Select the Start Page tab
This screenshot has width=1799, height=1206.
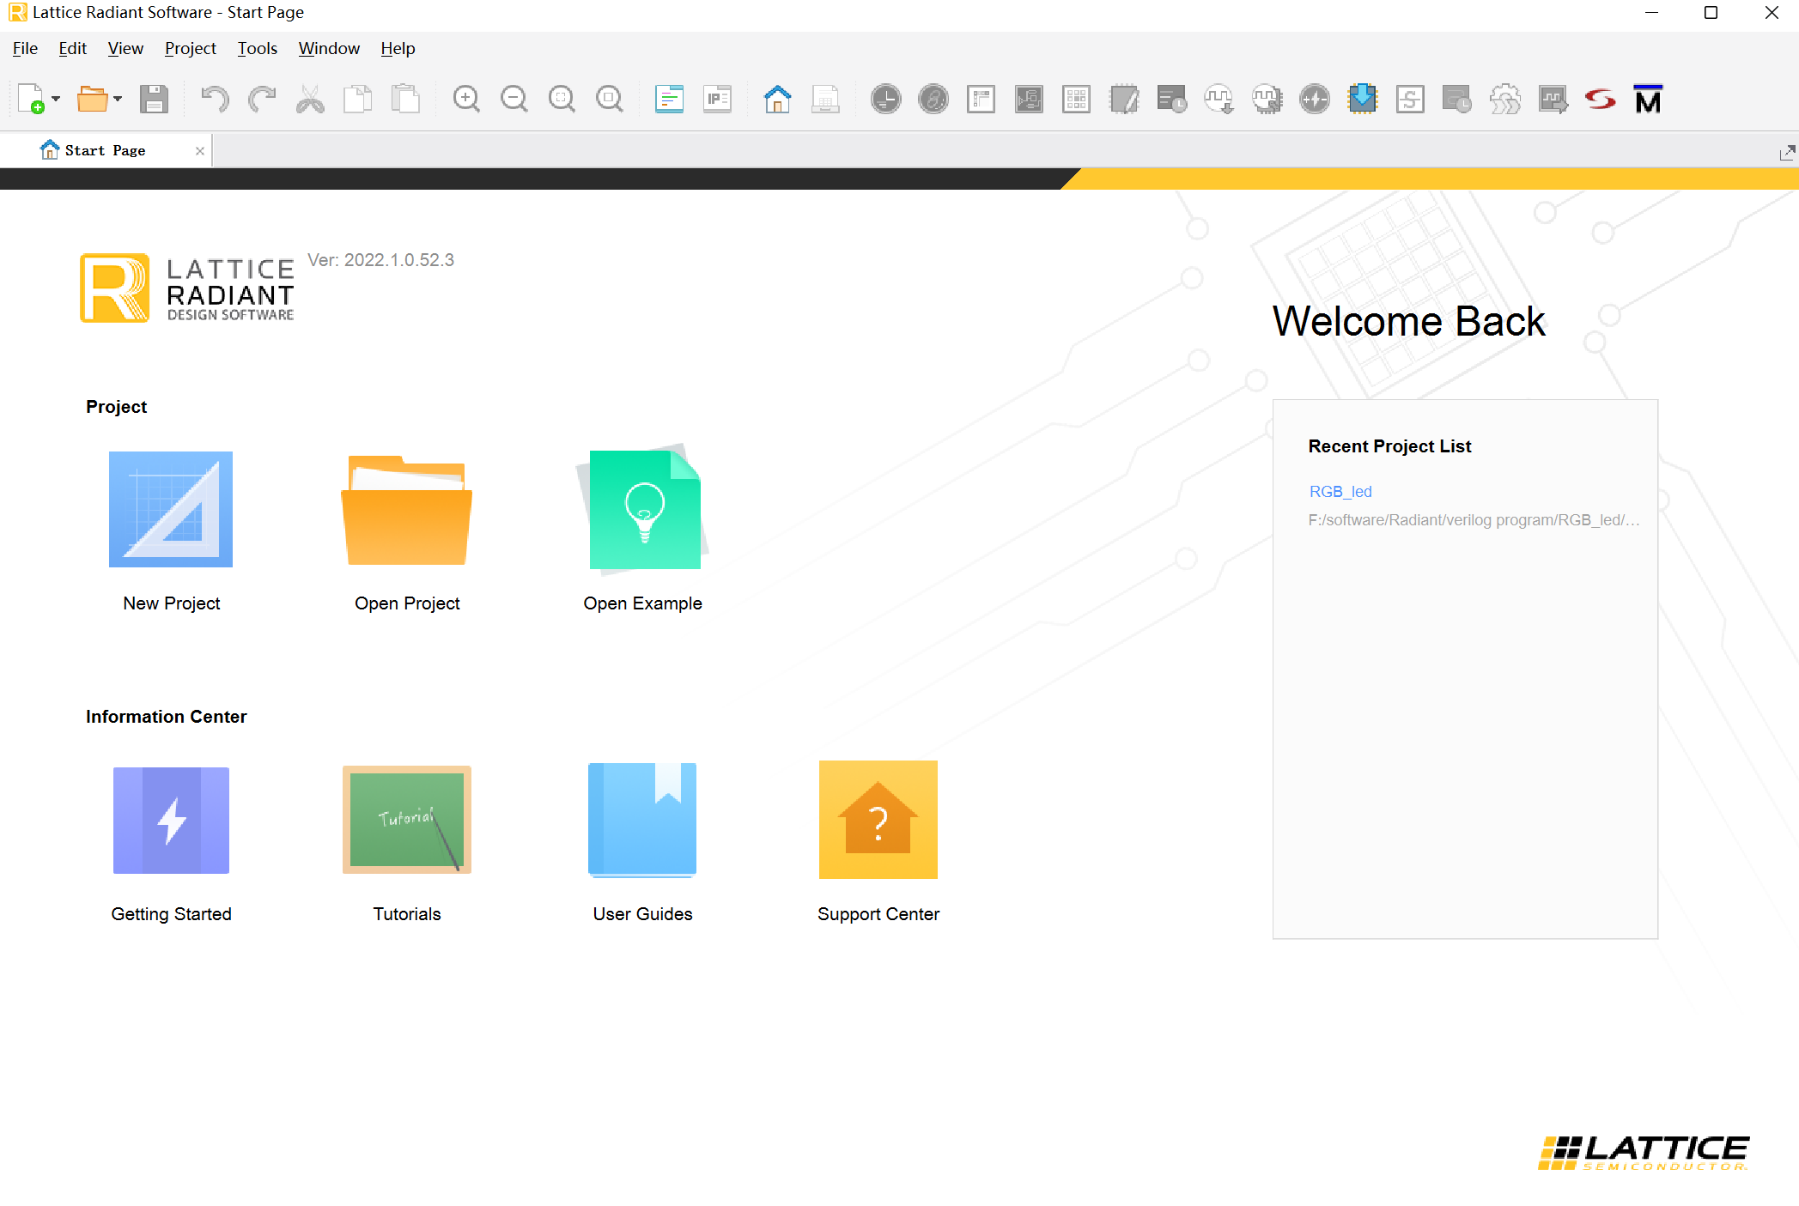click(x=106, y=151)
